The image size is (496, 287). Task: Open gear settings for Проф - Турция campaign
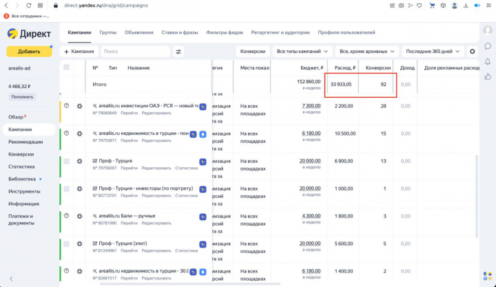tap(80, 161)
